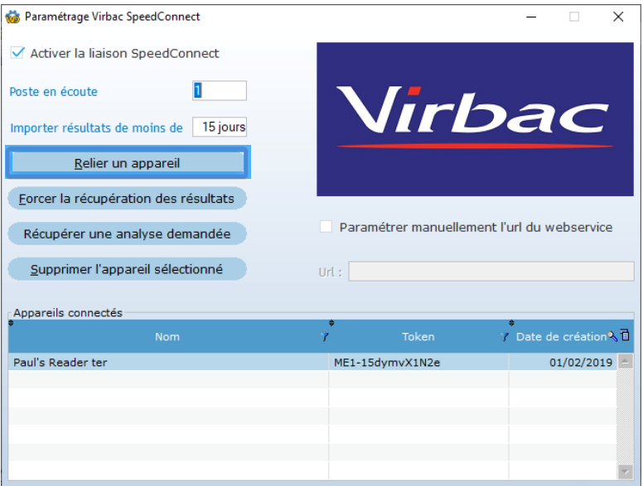
Task: Click the Virbac logo image
Action: tap(475, 119)
